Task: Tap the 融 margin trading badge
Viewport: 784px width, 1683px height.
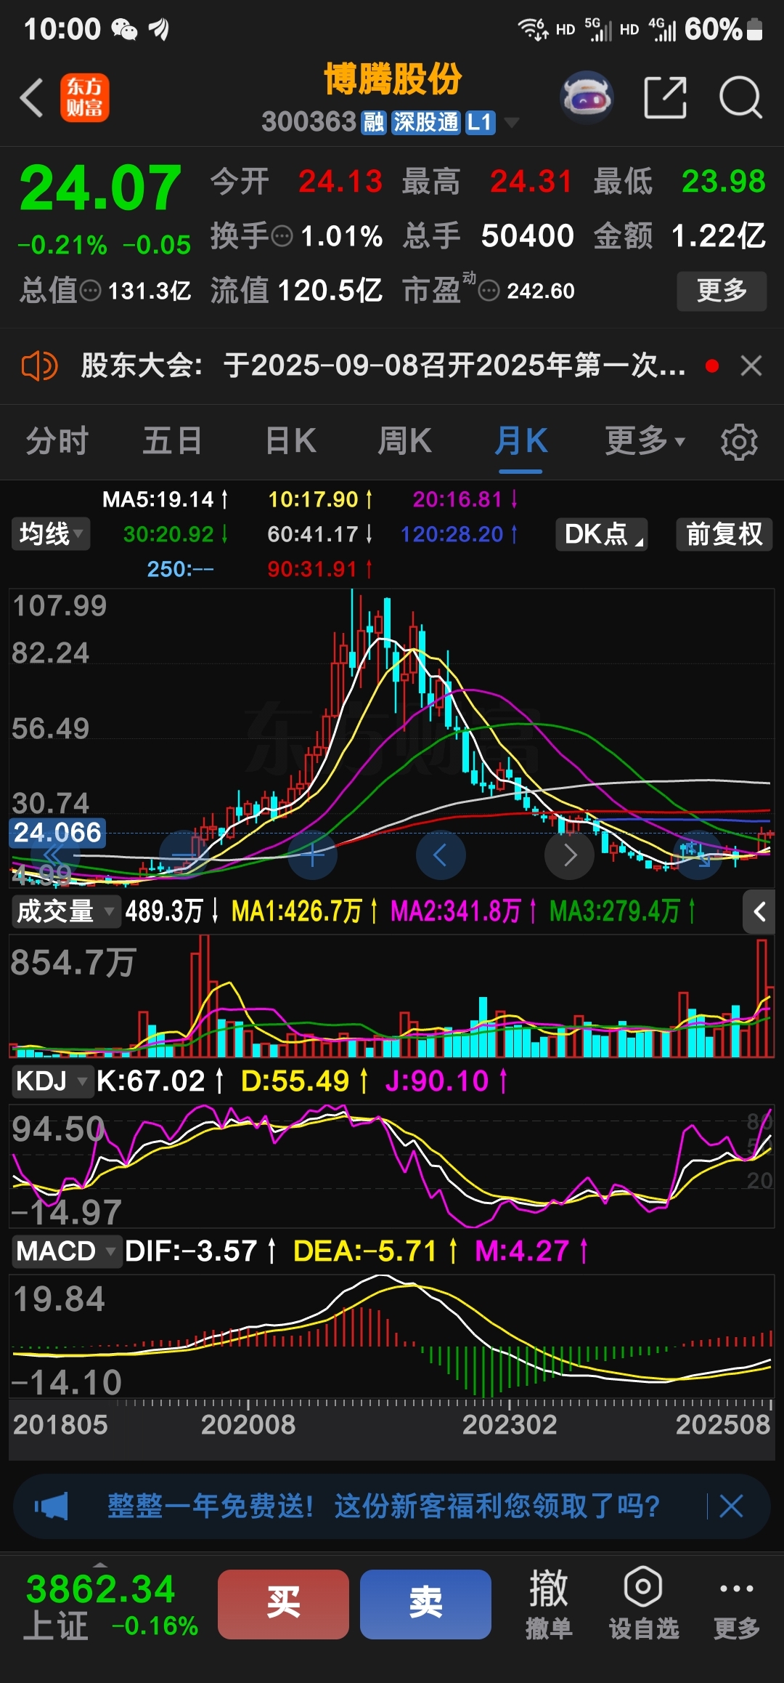Action: [x=373, y=122]
